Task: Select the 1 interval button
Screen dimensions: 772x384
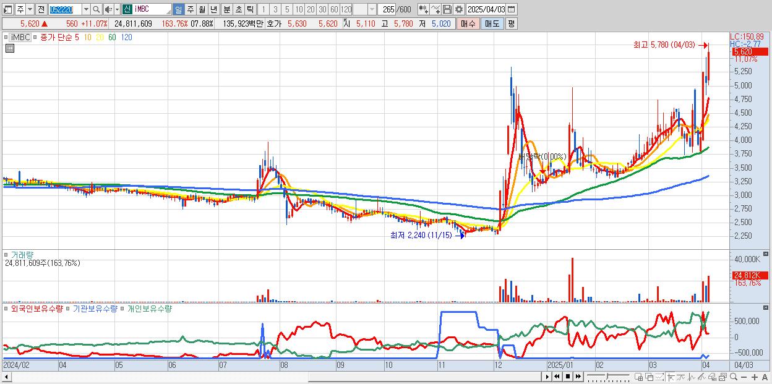Action: coord(263,9)
